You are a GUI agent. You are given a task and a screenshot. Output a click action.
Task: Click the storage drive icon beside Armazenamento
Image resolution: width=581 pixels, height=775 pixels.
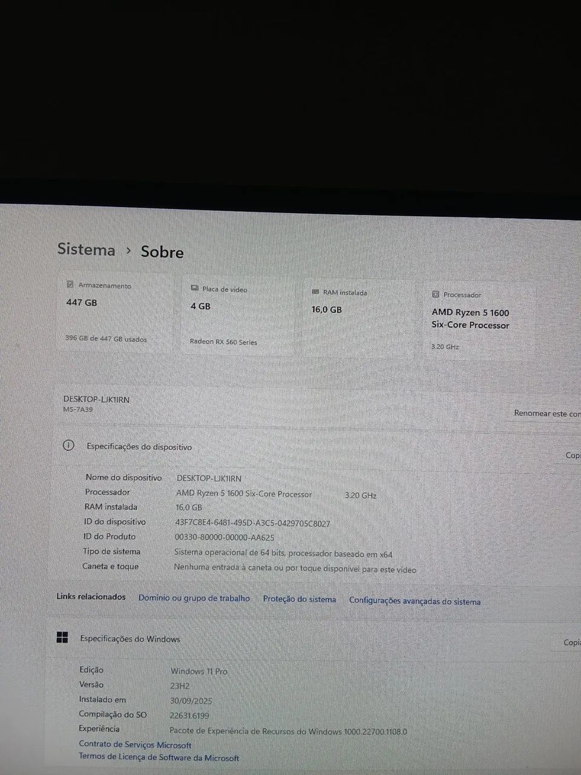[70, 284]
